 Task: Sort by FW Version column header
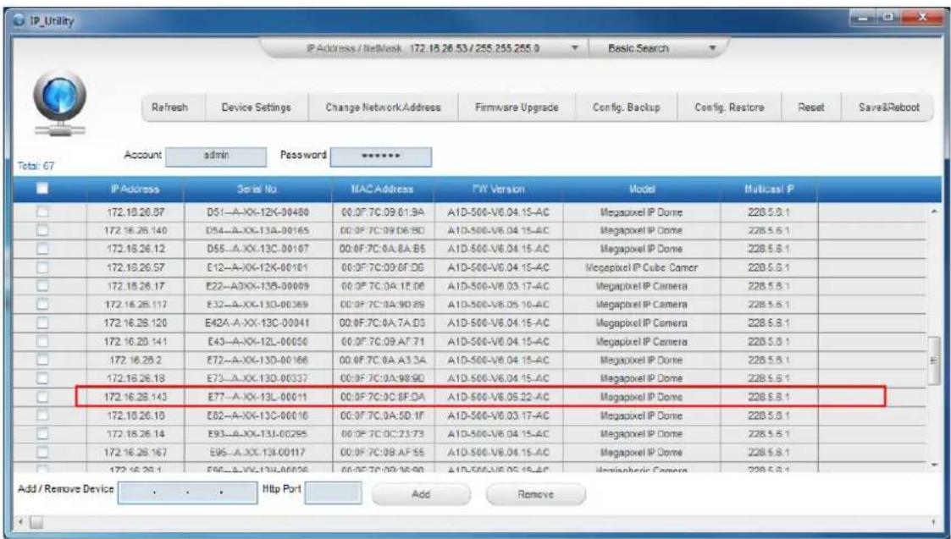[499, 190]
